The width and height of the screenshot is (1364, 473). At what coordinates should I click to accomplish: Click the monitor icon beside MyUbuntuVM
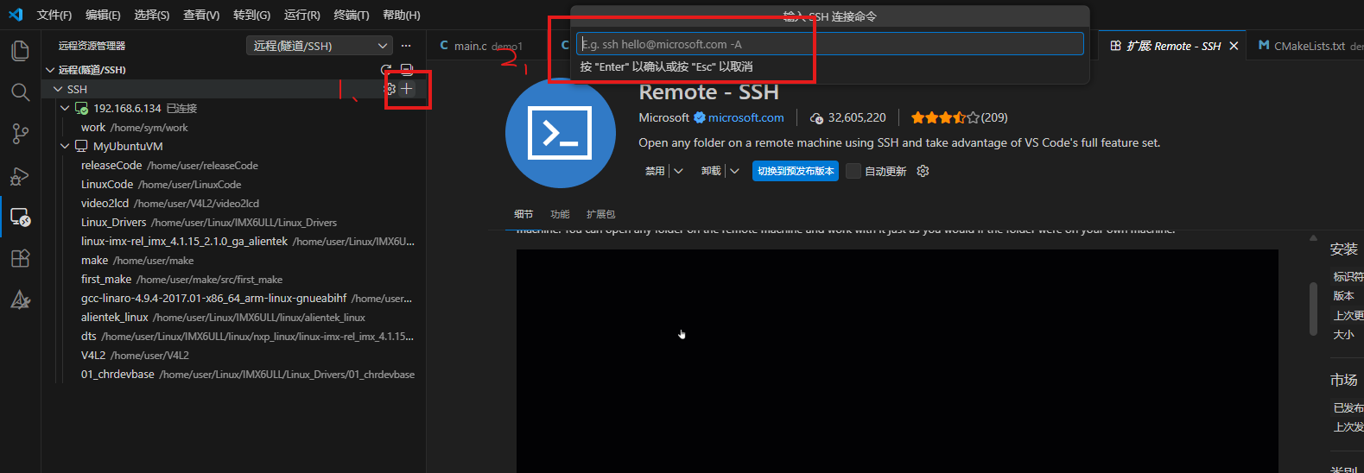[x=81, y=146]
